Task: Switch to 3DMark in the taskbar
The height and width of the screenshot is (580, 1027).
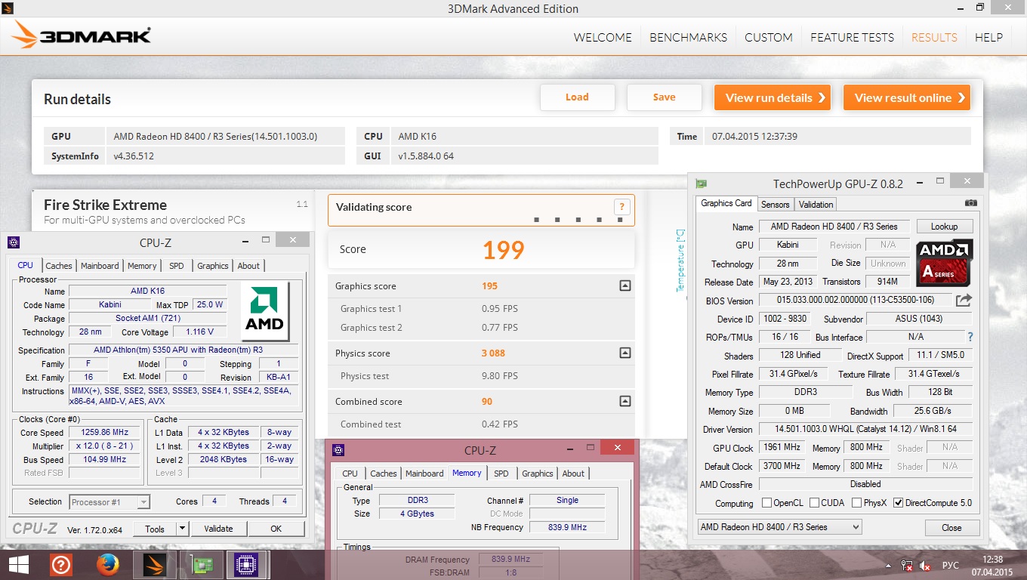Action: (x=155, y=565)
